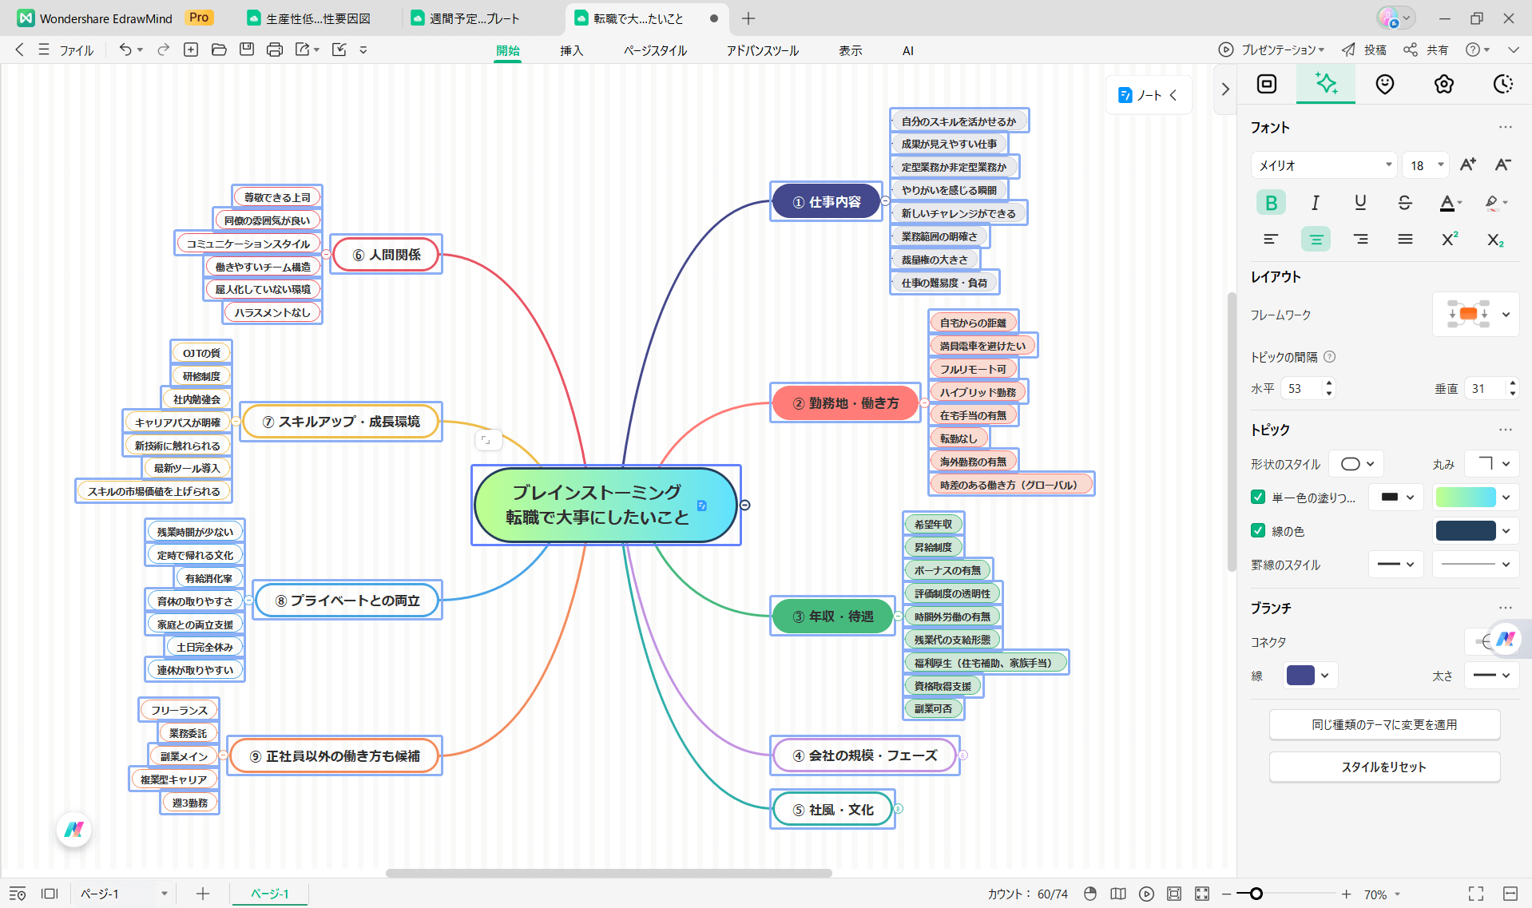1532x908 pixels.
Task: Uncheck the 単一色の塗り checkbox
Action: [1256, 497]
